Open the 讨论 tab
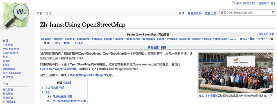The width and height of the screenshot is (277, 104). pos(48,13)
